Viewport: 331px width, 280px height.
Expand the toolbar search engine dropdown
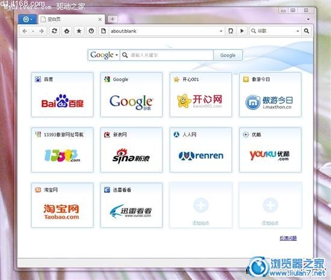(298, 31)
